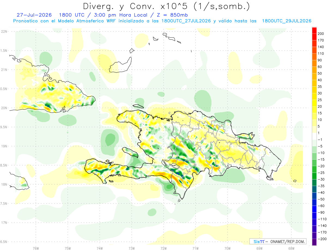Viewport: 327px width, 252px height.
Task: Click the '73W' longitude label
Action: (132, 248)
